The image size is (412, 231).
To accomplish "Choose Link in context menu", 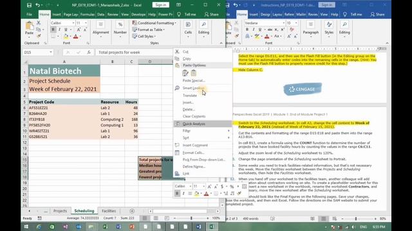I will point(202,173).
